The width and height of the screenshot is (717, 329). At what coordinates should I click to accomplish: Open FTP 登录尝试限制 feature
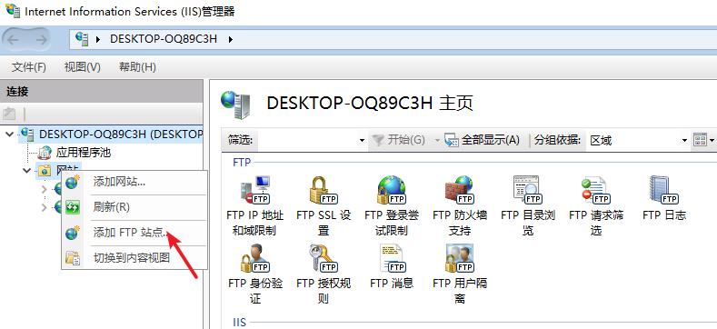click(x=392, y=205)
